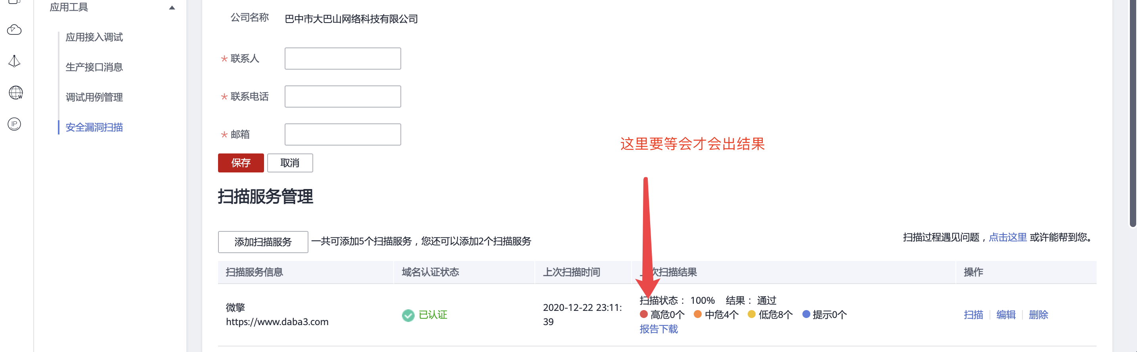Open the globe web icon in sidebar
The image size is (1137, 352).
(15, 93)
